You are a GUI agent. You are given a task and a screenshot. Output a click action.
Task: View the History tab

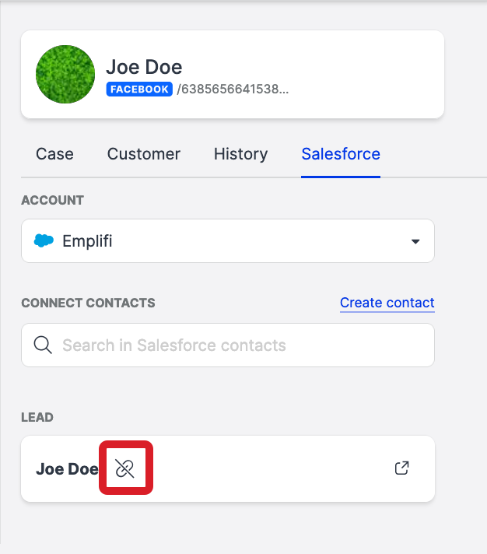240,154
